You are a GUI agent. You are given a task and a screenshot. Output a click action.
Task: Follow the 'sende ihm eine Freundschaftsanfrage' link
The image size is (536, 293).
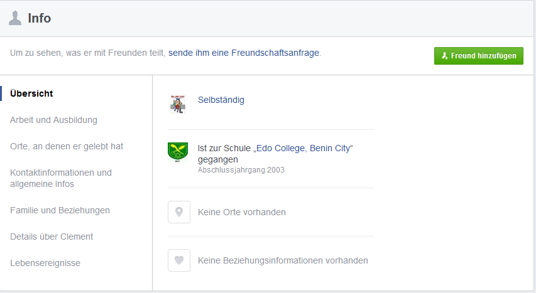pos(244,53)
